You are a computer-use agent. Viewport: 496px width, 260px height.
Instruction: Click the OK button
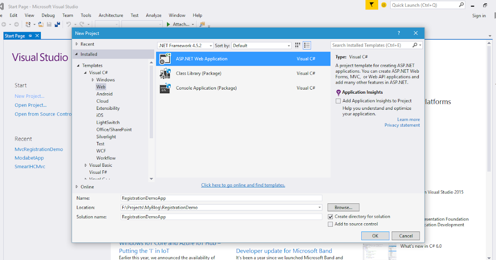point(375,236)
